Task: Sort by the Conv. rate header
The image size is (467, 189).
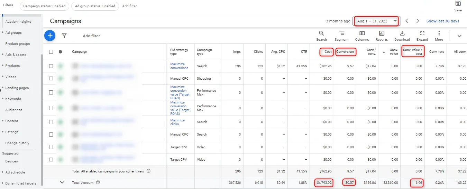Action: pyautogui.click(x=437, y=52)
